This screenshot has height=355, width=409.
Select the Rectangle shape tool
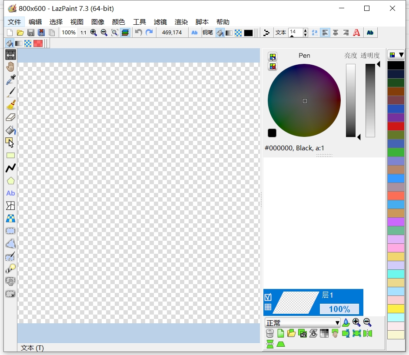pos(10,156)
